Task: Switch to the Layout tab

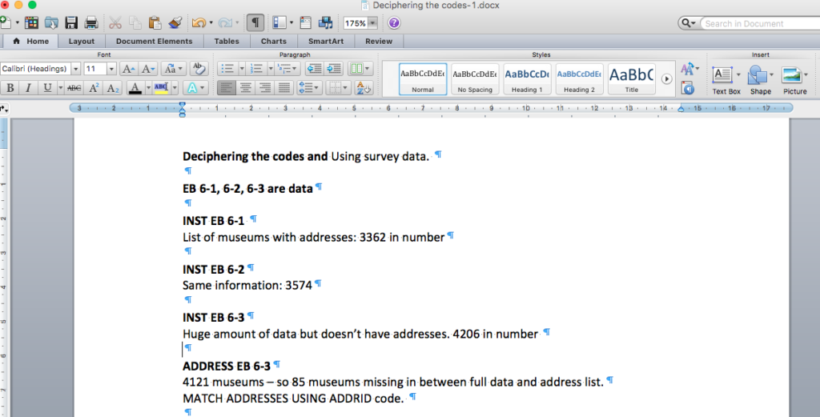Action: (81, 41)
